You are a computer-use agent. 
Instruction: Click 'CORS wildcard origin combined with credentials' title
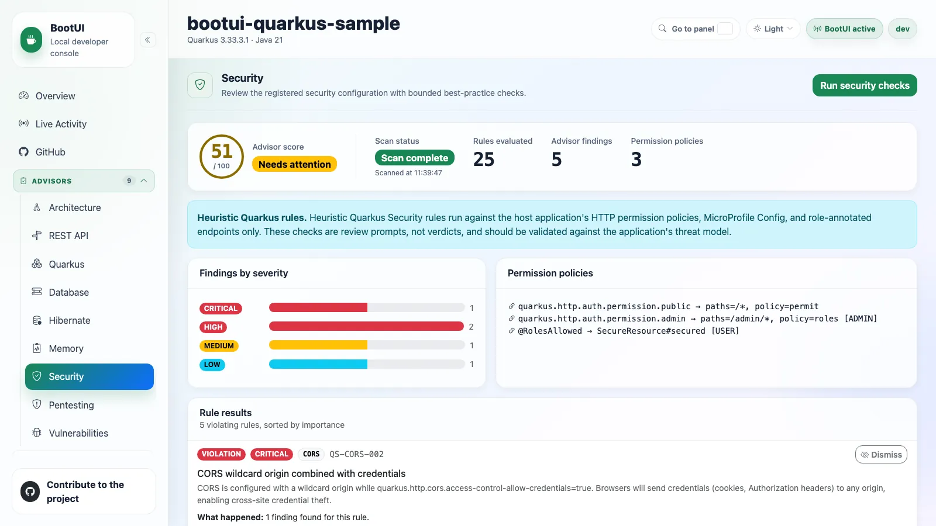(301, 473)
